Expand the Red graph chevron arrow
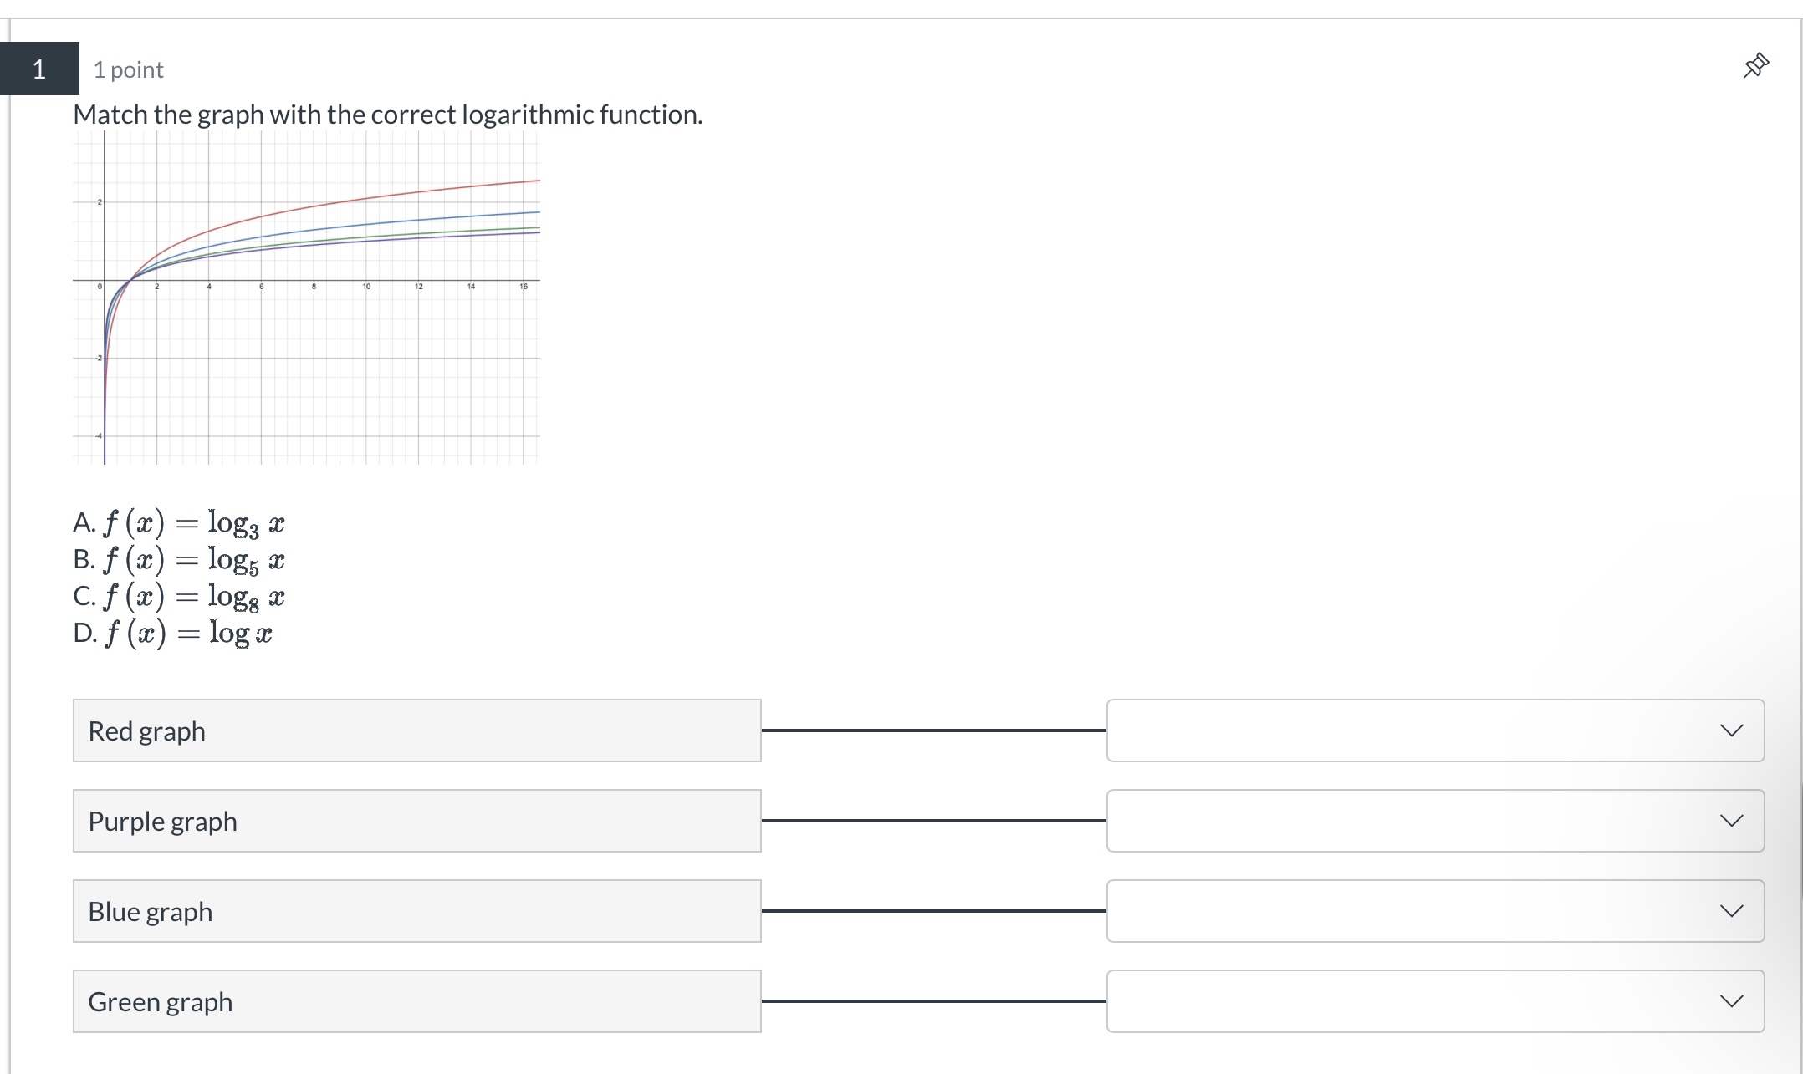The width and height of the screenshot is (1803, 1074). tap(1731, 730)
